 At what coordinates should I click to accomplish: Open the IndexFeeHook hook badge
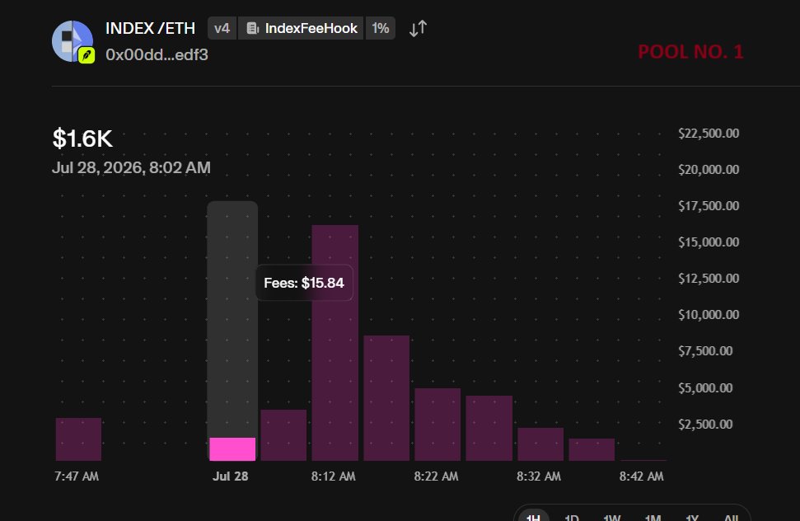(301, 28)
